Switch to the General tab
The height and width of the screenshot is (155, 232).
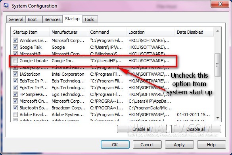16,19
